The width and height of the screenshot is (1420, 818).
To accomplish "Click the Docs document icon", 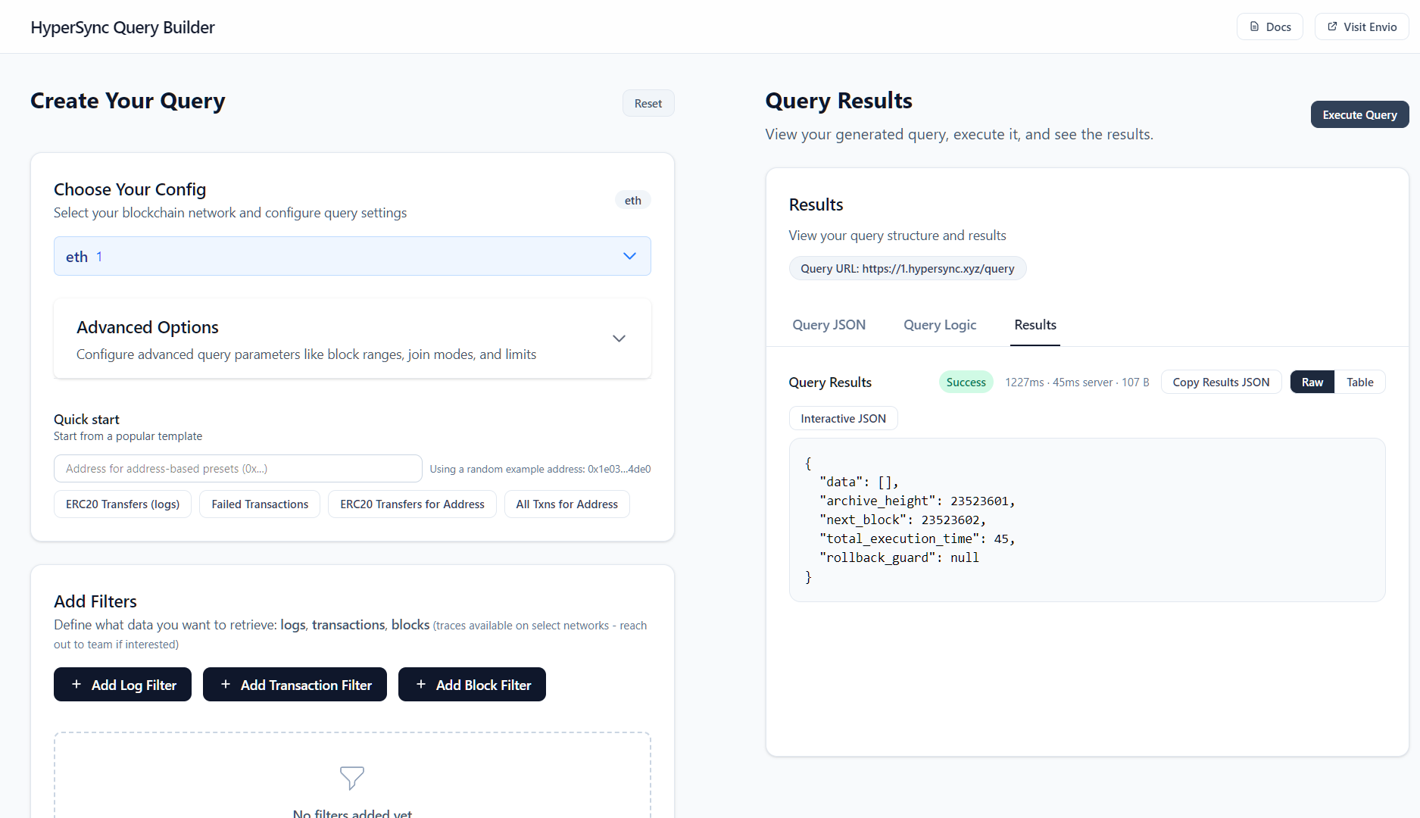I will click(x=1253, y=26).
